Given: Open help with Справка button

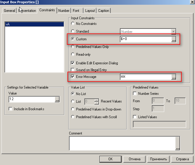Looking at the screenshot, I should click(182, 159).
